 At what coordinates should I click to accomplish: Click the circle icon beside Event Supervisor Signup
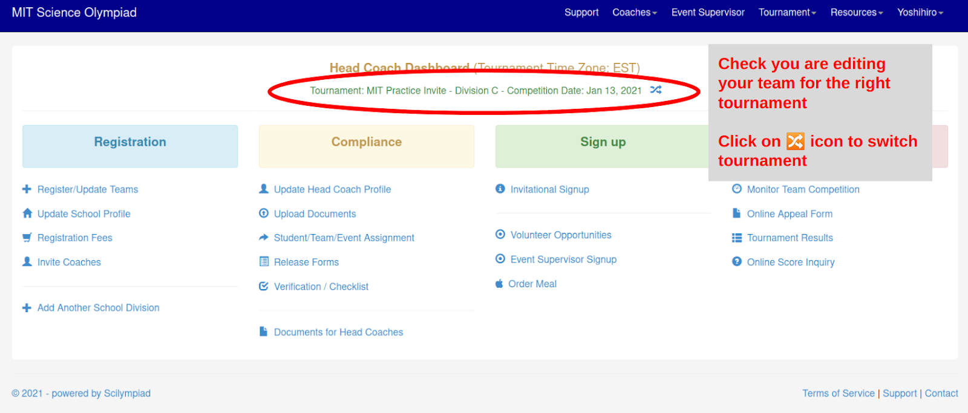[500, 259]
